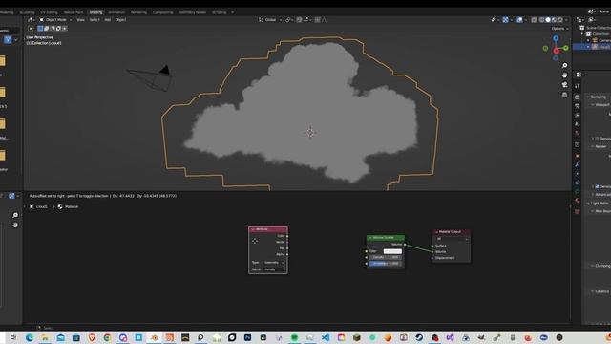The height and width of the screenshot is (344, 611).
Task: Toggle viewport overlays
Action: pos(519,19)
